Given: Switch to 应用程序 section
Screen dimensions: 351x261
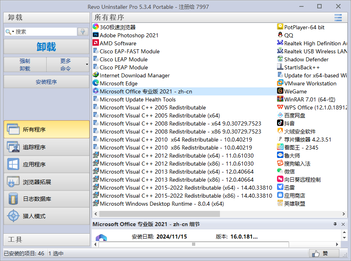Looking at the screenshot, I should tap(47, 164).
